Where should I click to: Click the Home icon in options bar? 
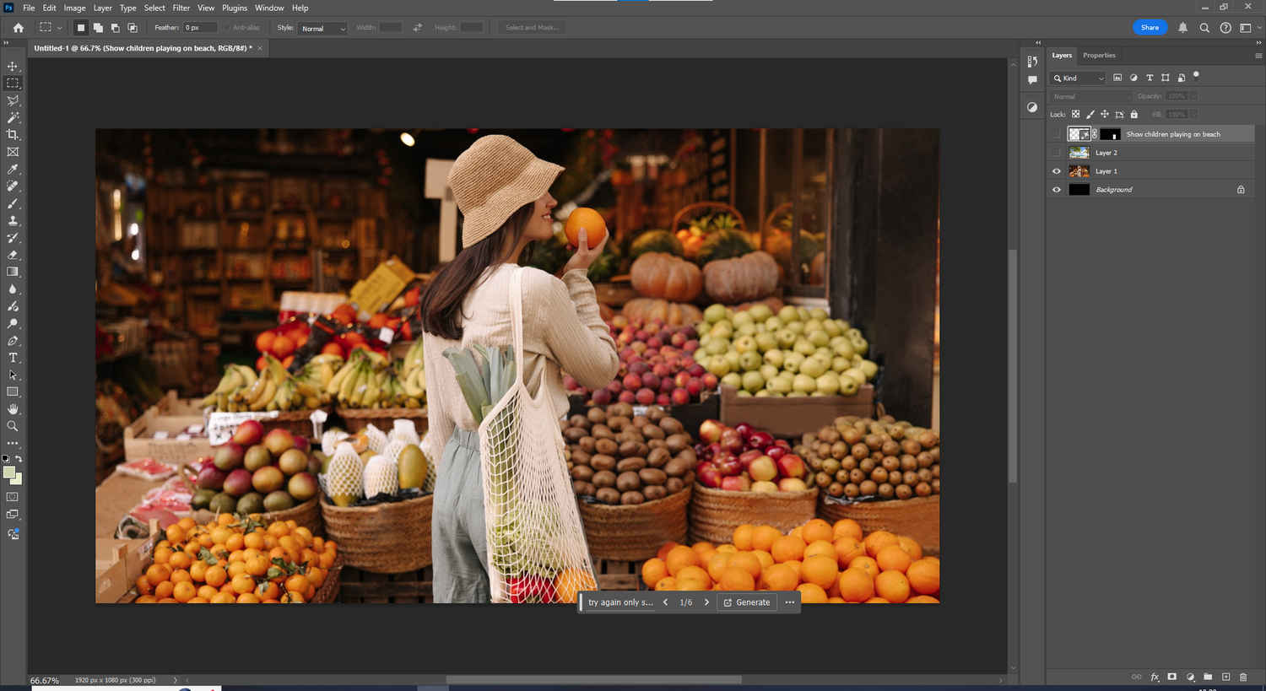pos(19,28)
